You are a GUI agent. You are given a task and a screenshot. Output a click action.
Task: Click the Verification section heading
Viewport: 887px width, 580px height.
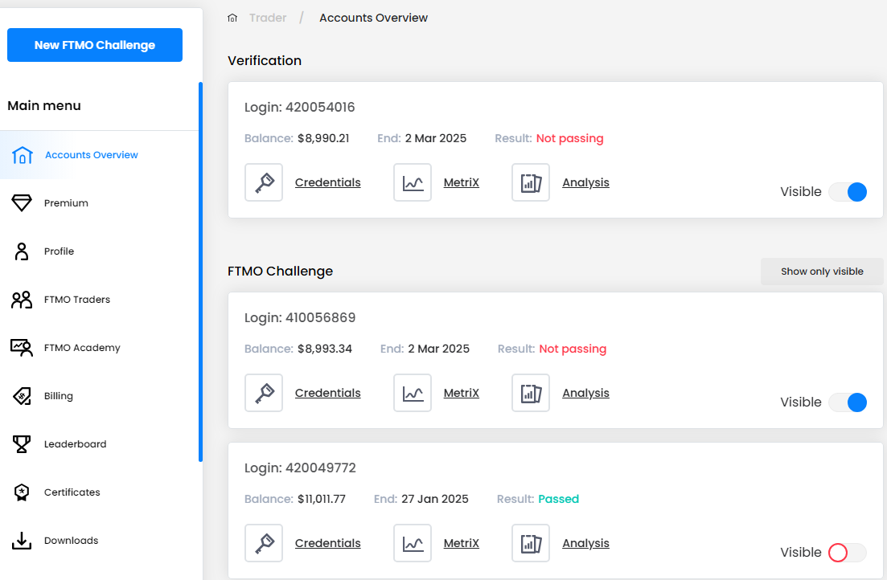[x=265, y=60]
